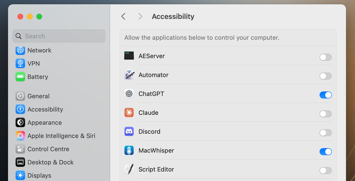
Task: Click the ChatGPT app name
Action: point(151,94)
